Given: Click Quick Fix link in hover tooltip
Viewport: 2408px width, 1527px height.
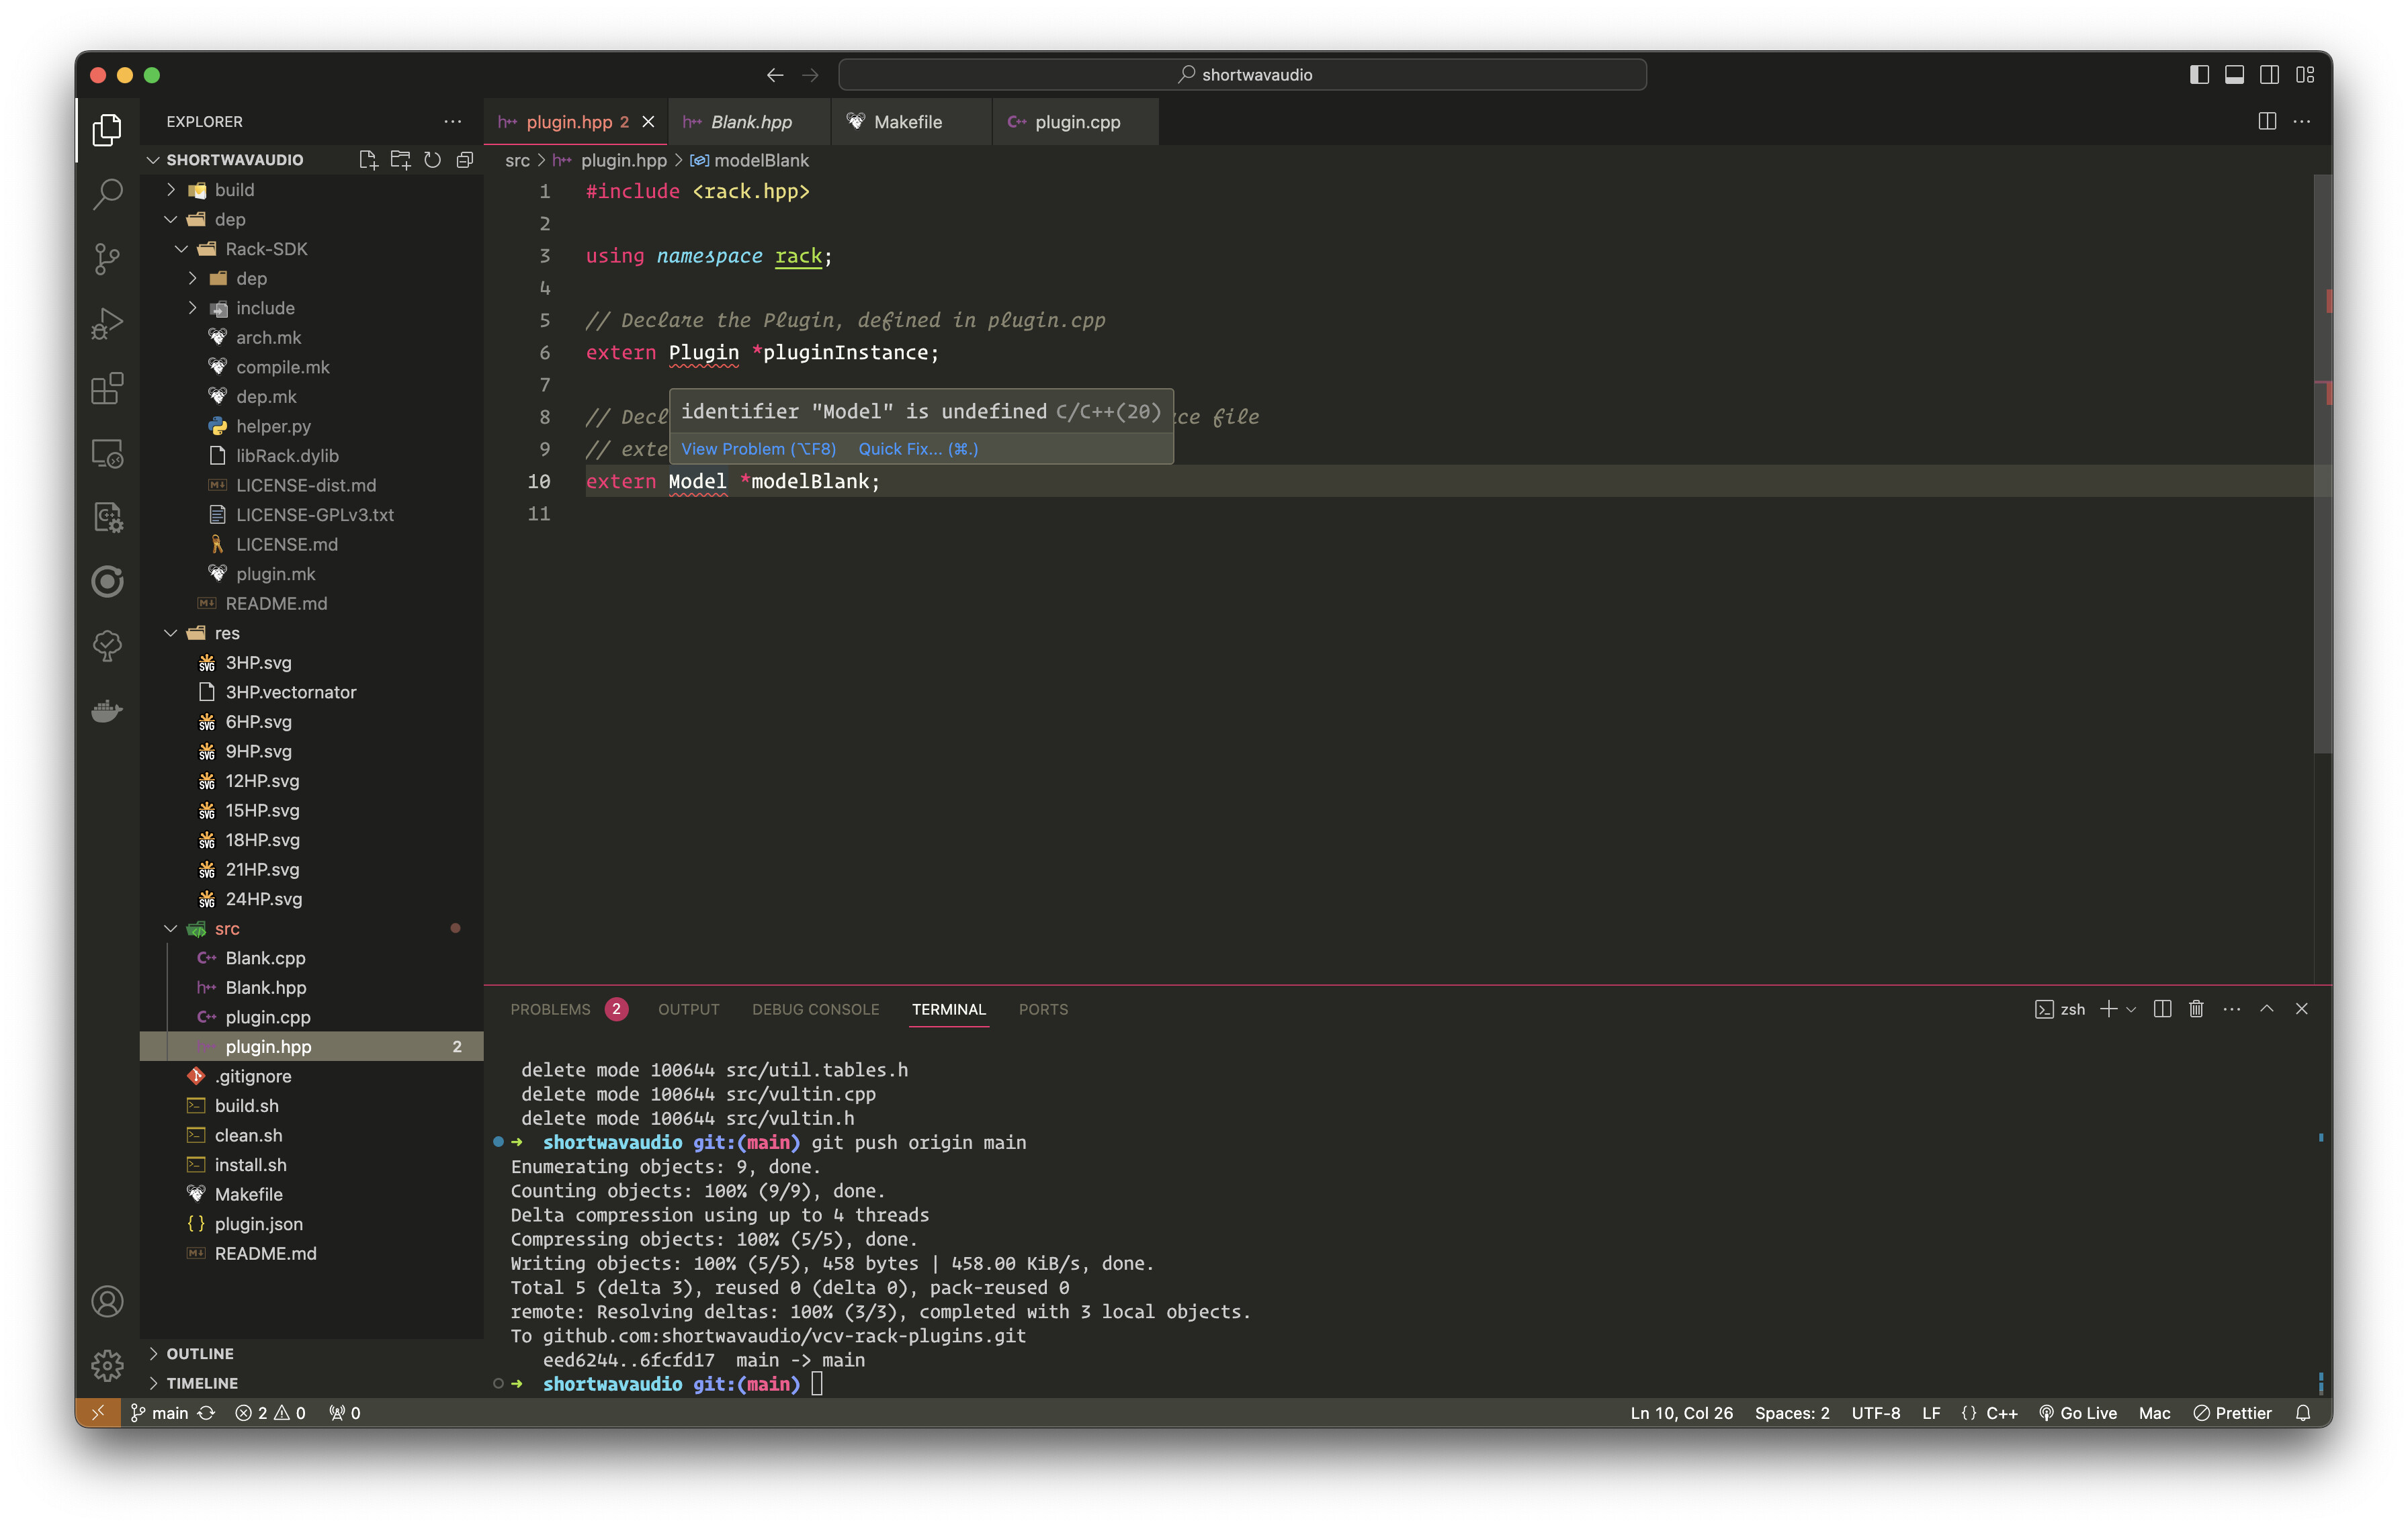Looking at the screenshot, I should pos(917,449).
